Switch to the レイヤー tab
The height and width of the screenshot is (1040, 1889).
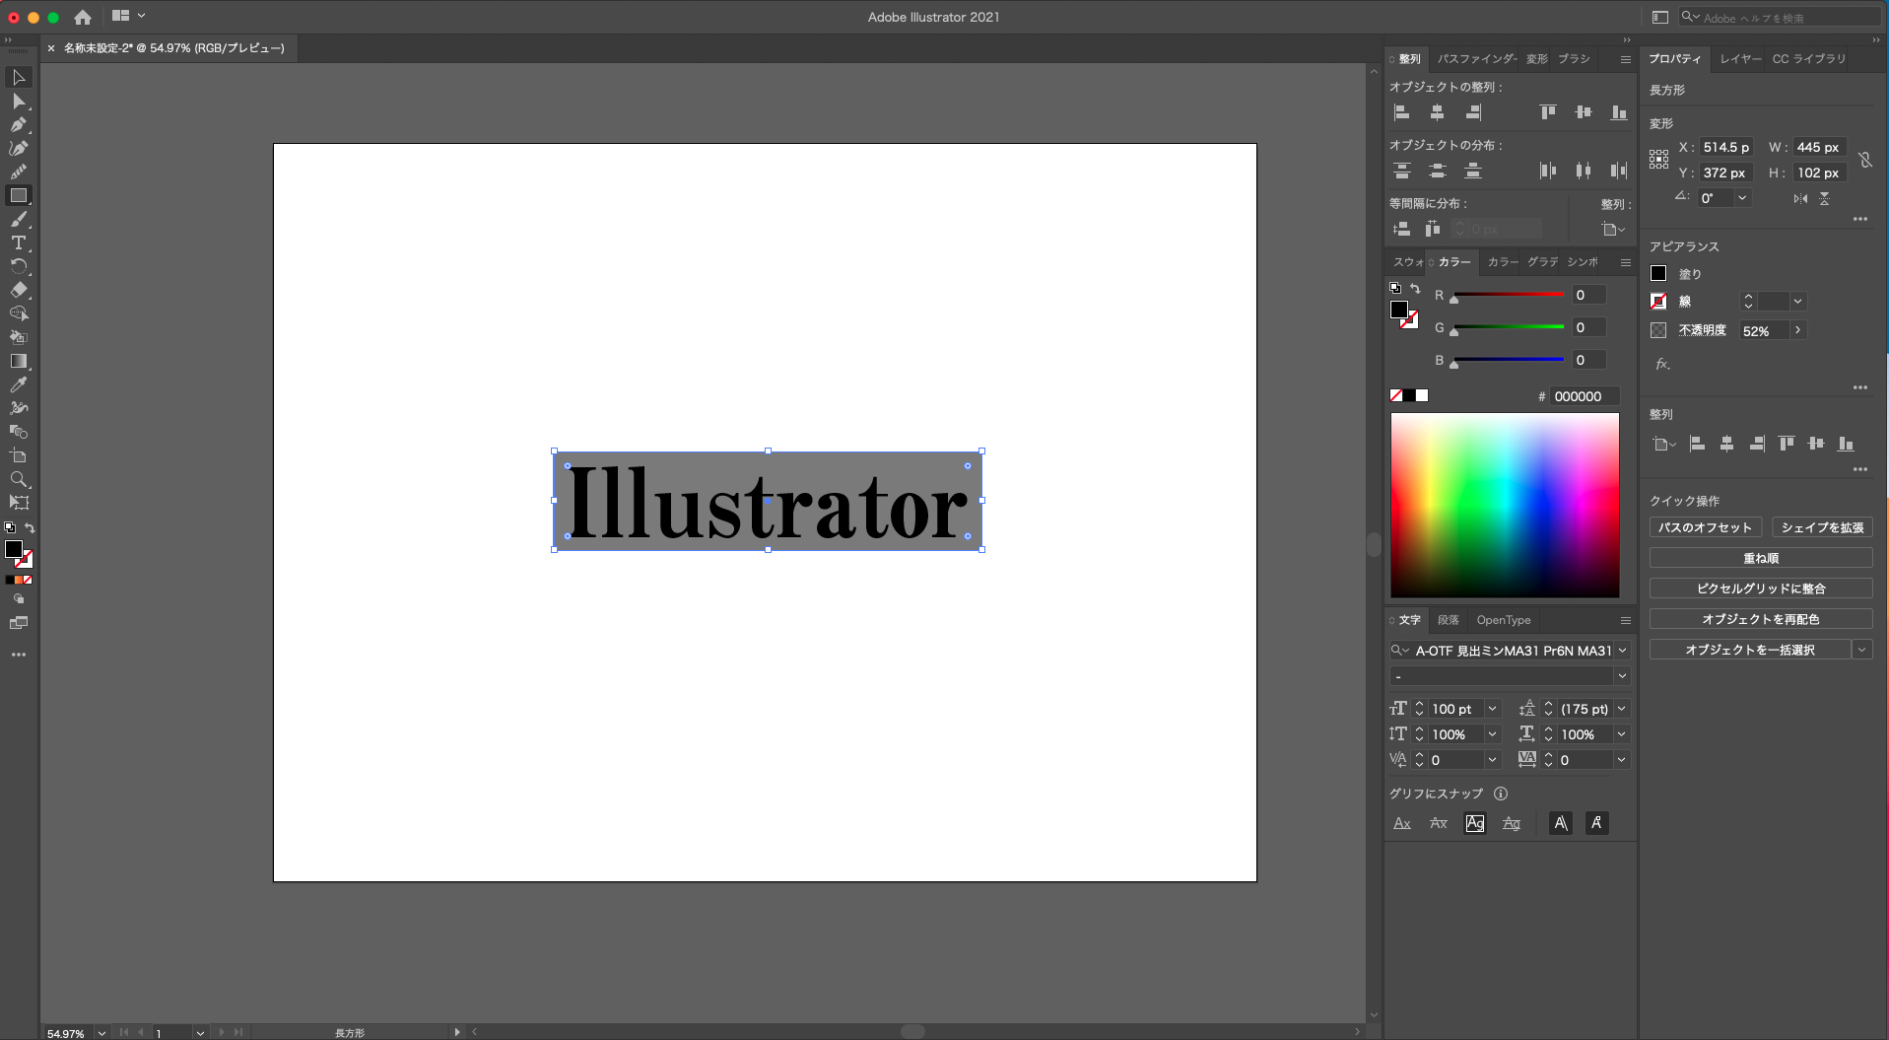[x=1740, y=59]
